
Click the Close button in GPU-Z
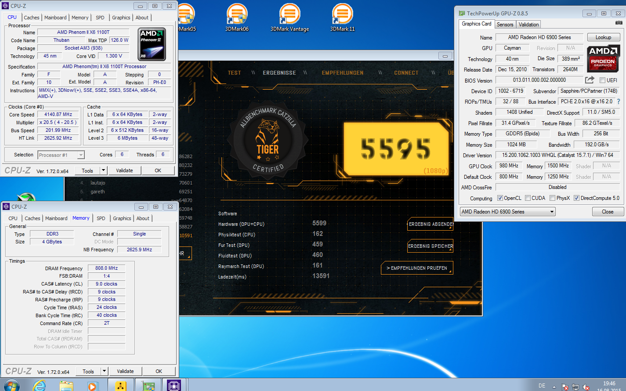click(x=608, y=212)
